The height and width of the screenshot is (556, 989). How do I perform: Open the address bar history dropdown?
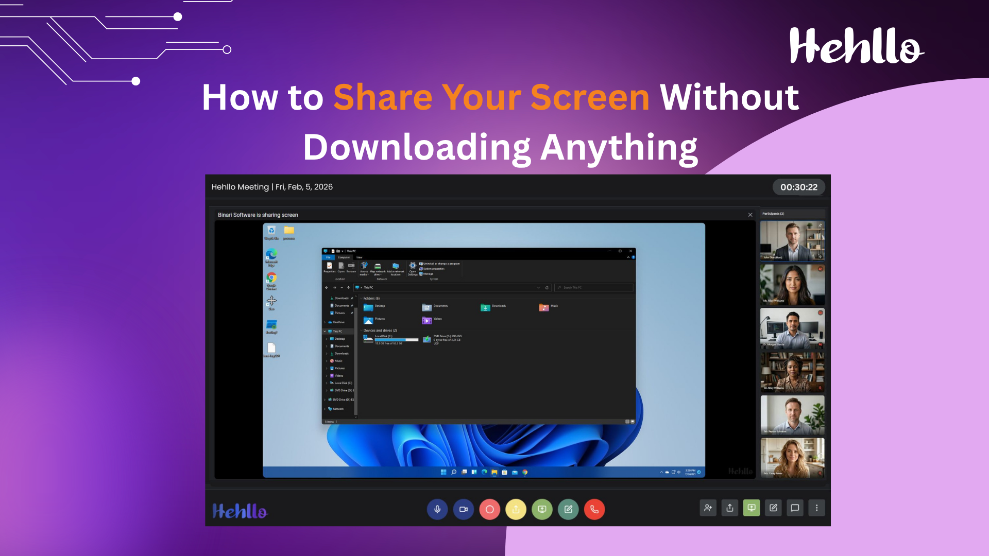pos(539,288)
